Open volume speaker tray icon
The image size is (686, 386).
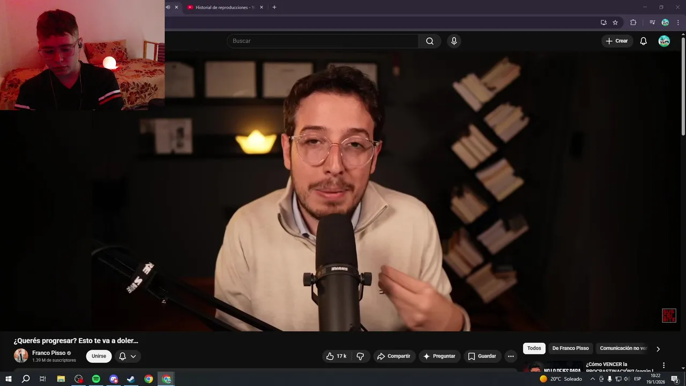click(x=627, y=379)
